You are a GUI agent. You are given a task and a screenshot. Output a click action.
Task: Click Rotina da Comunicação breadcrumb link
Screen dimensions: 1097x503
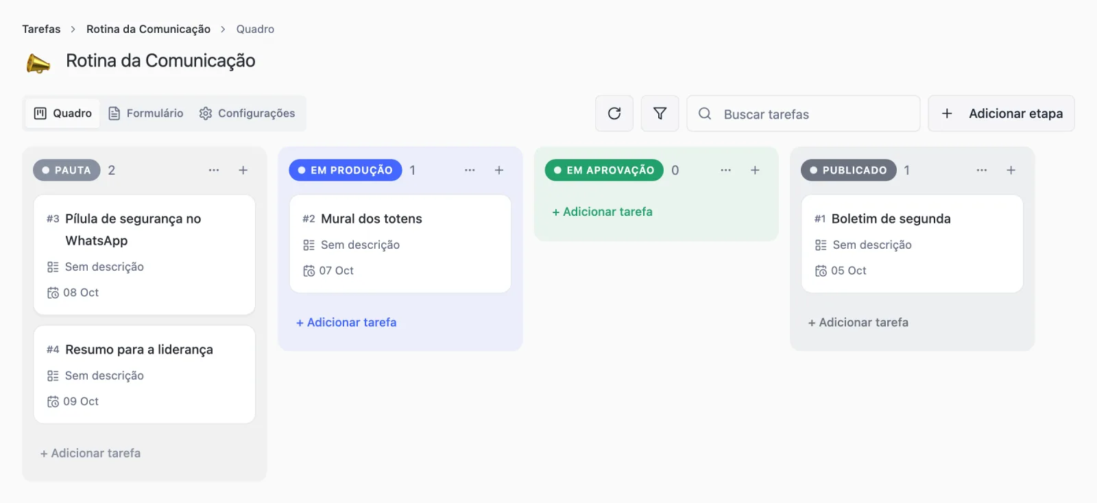pyautogui.click(x=148, y=29)
